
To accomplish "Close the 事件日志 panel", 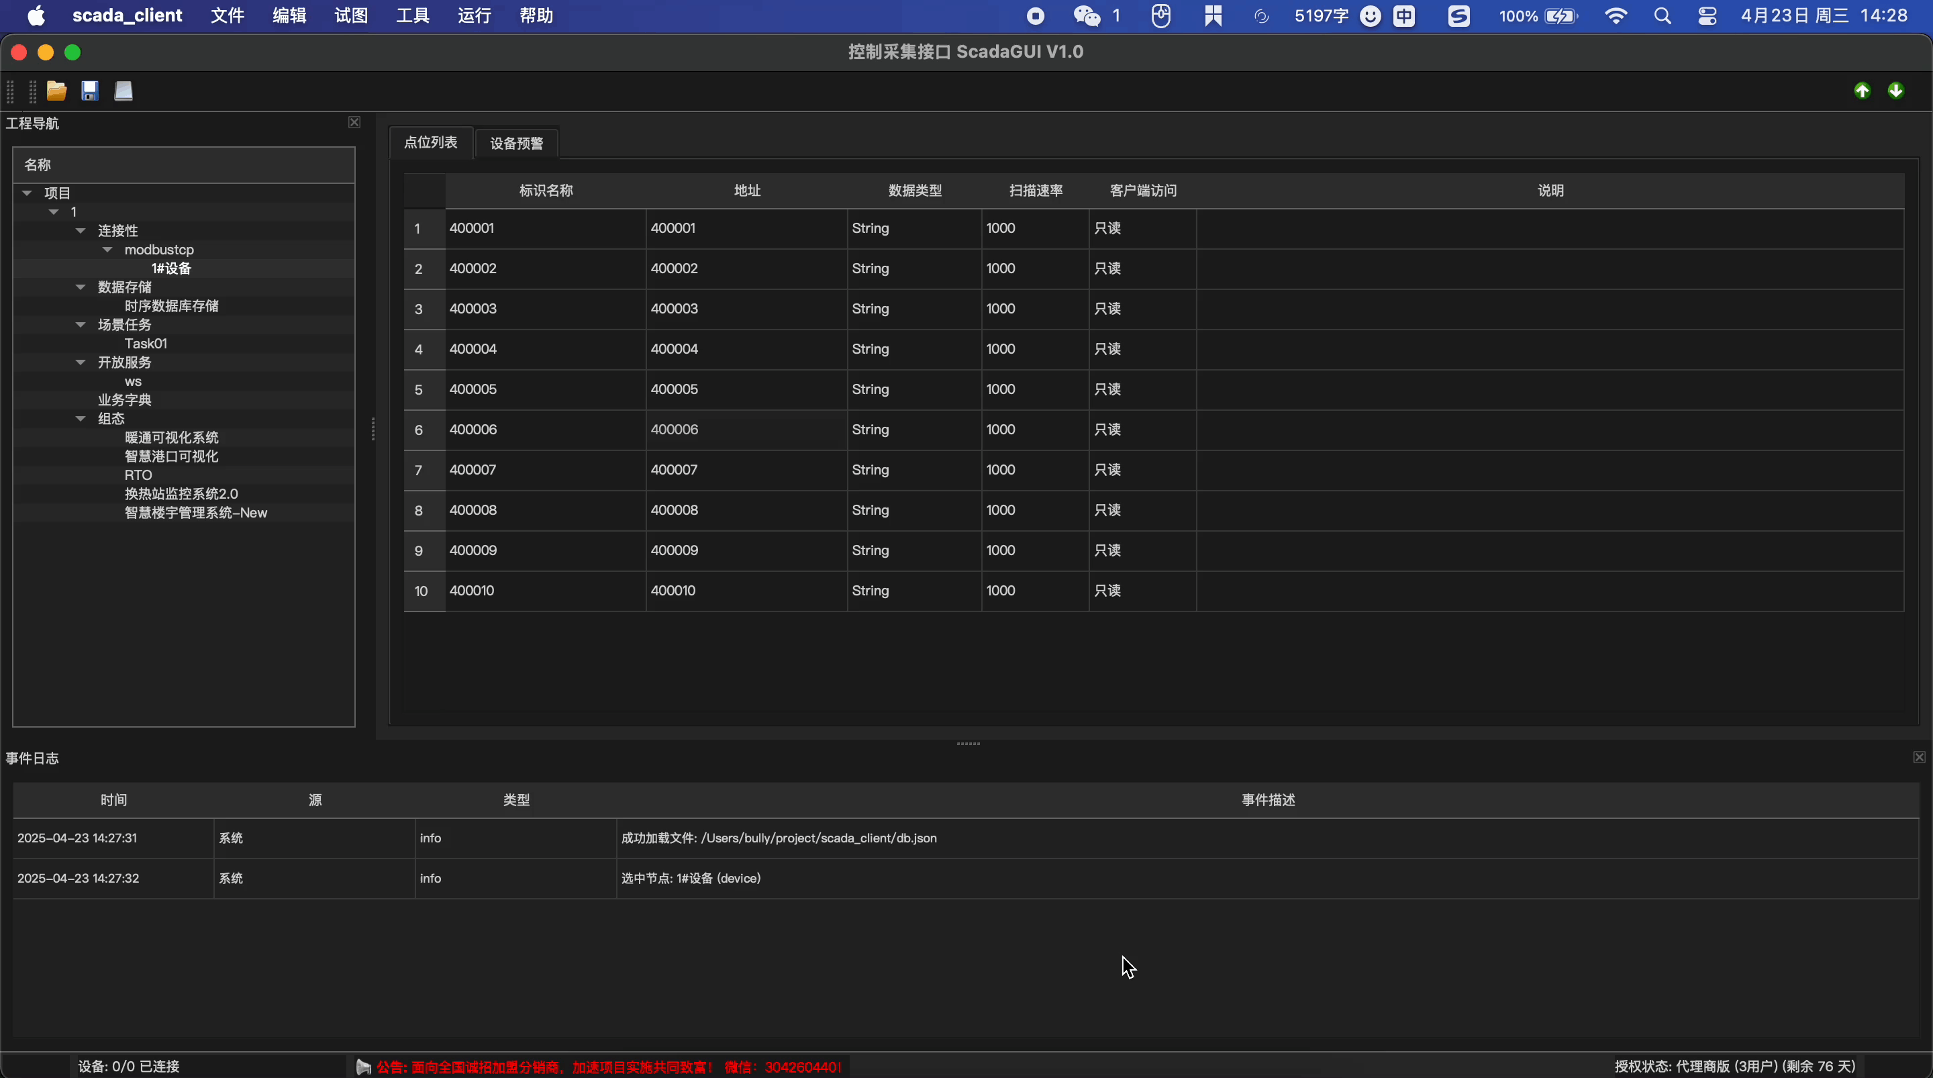I will [1919, 756].
